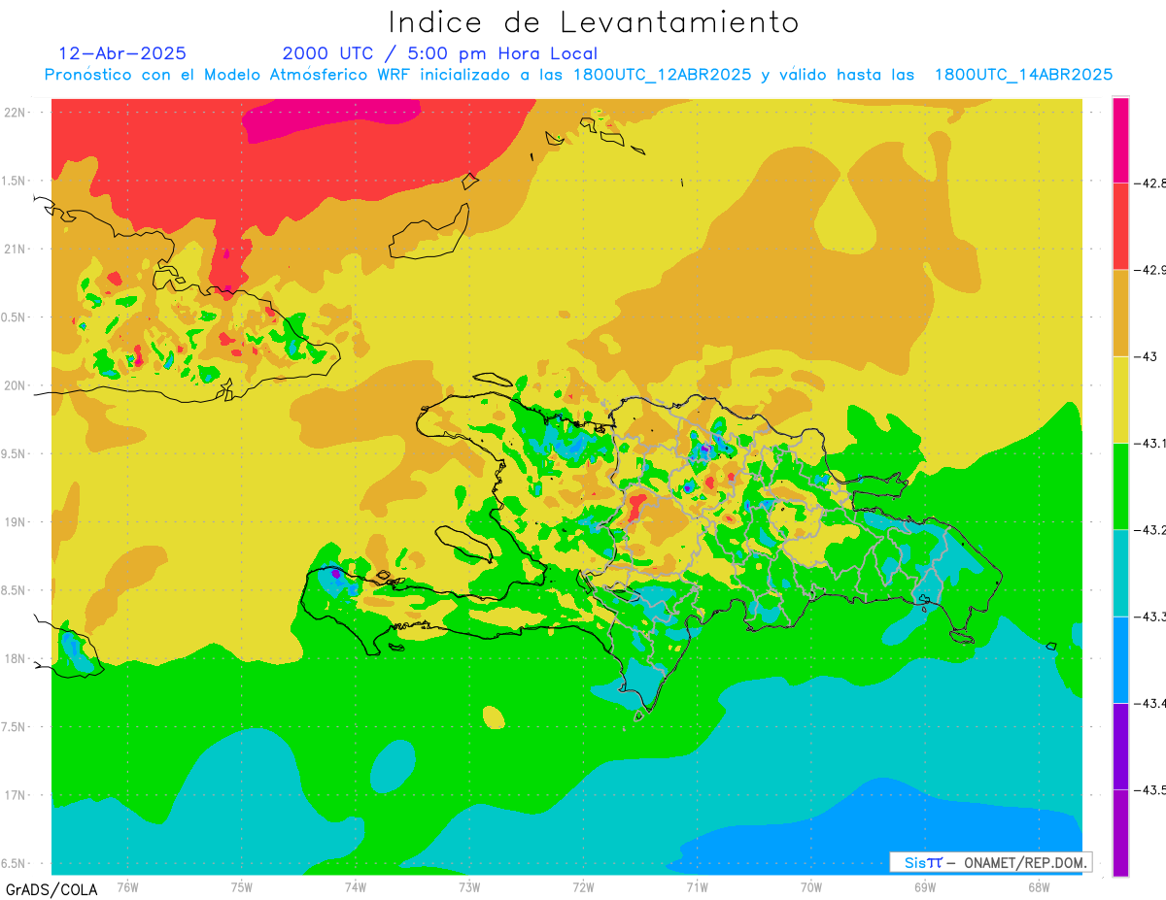Click the "19N" latitude label
The height and width of the screenshot is (900, 1166).
16,522
